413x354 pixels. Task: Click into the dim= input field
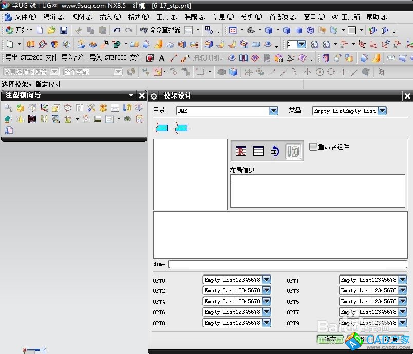287,264
